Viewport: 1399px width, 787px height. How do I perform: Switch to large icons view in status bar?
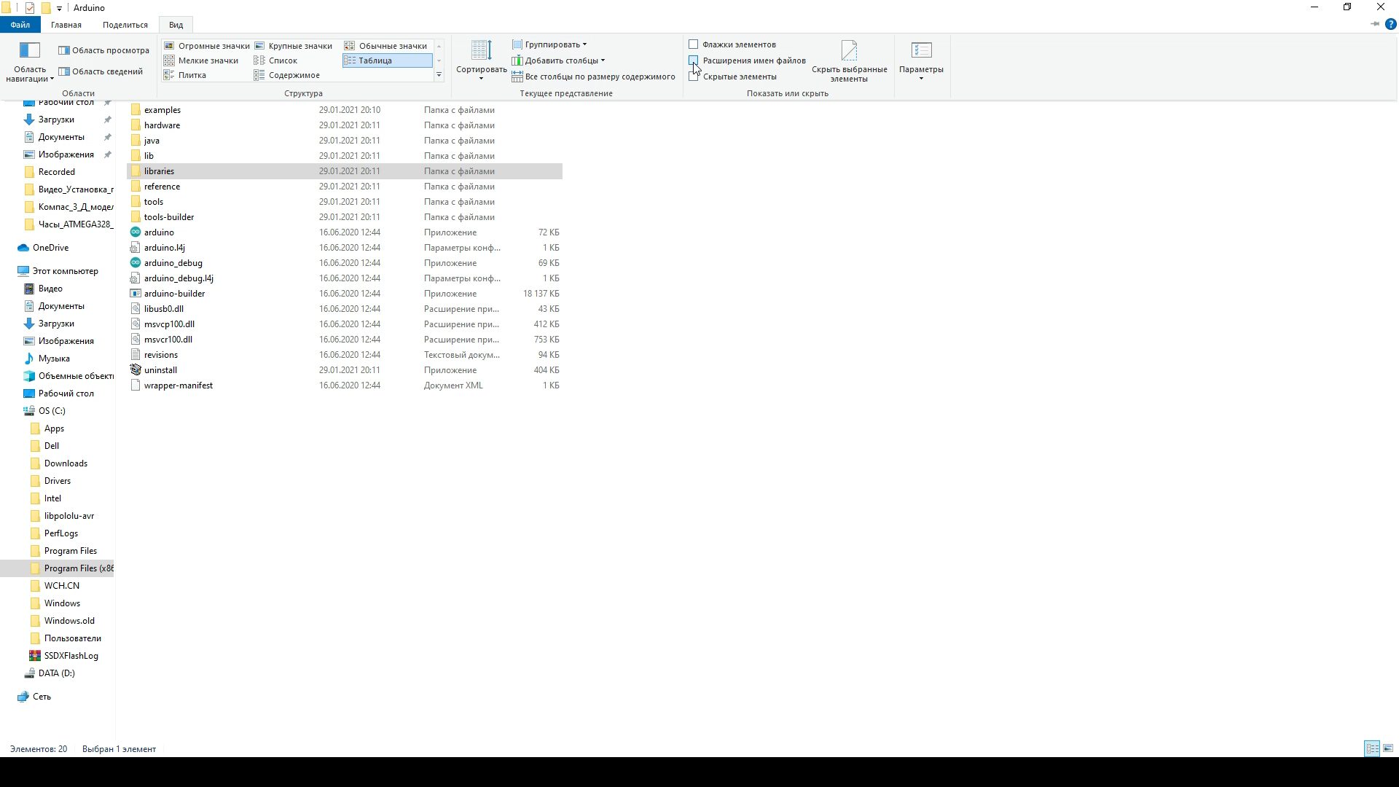pyautogui.click(x=1388, y=748)
